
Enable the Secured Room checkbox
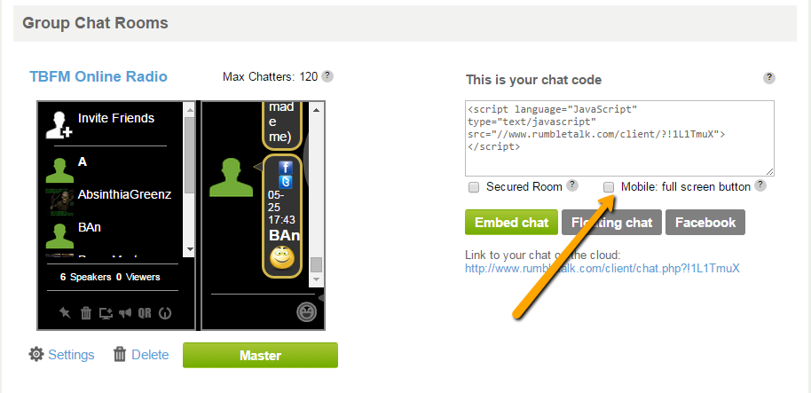click(474, 187)
